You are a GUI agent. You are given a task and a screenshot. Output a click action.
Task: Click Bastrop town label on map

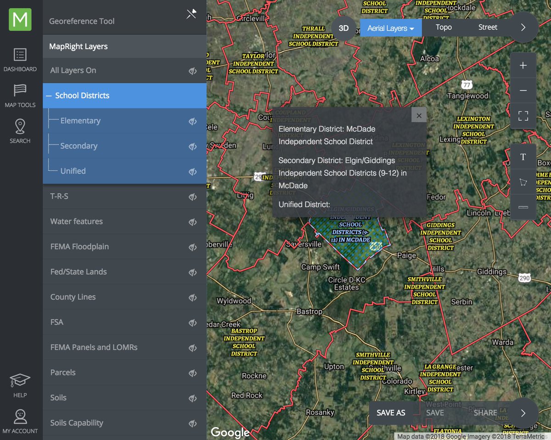(309, 312)
